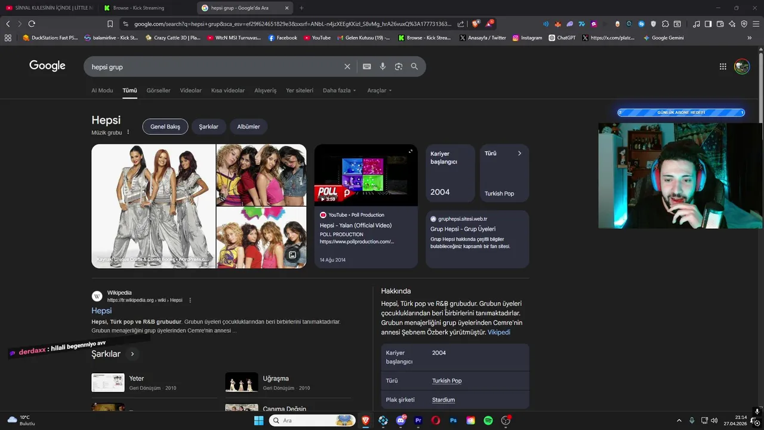Open Premiere Pro from the taskbar
Screen dimensions: 764x430
418,420
